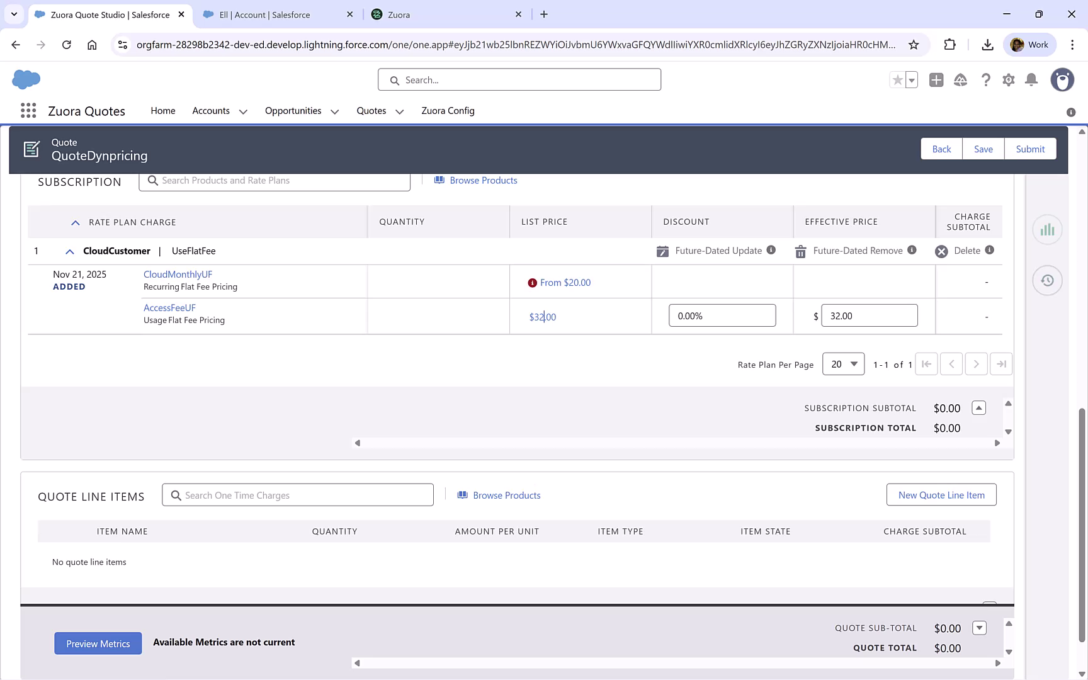Open the Browse Products icon in Quote Line Items
Viewport: 1088px width, 680px height.
[463, 495]
